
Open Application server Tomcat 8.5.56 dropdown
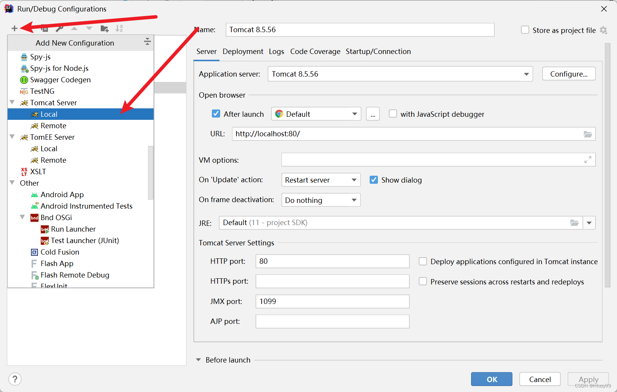pos(400,74)
